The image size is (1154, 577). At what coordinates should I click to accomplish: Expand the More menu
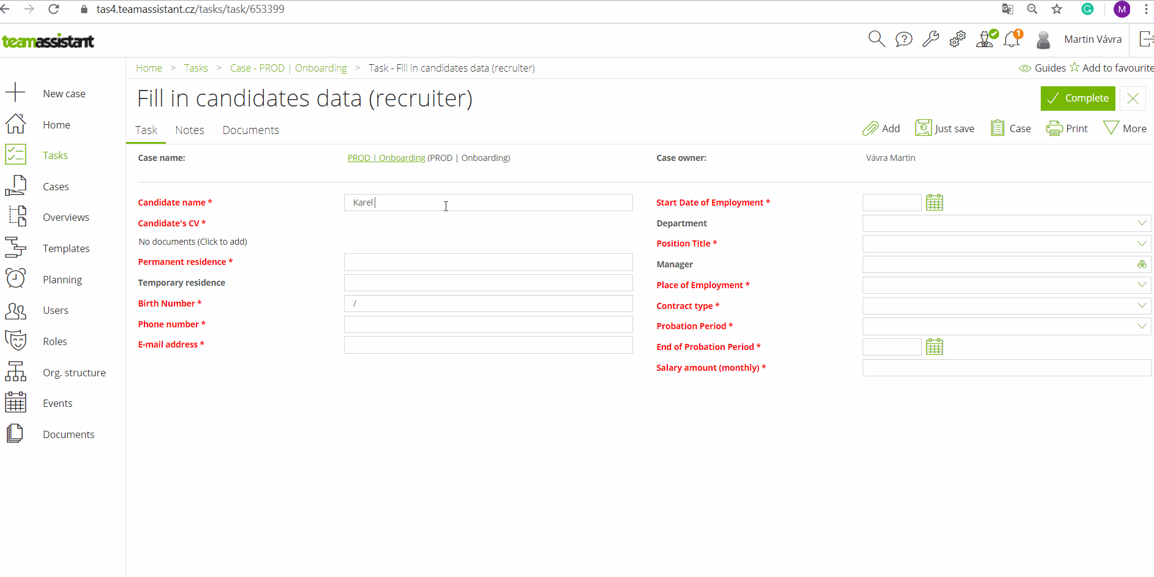coord(1125,128)
